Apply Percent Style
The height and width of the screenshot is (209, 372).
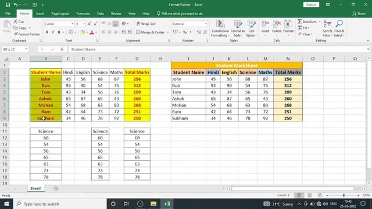[185, 33]
